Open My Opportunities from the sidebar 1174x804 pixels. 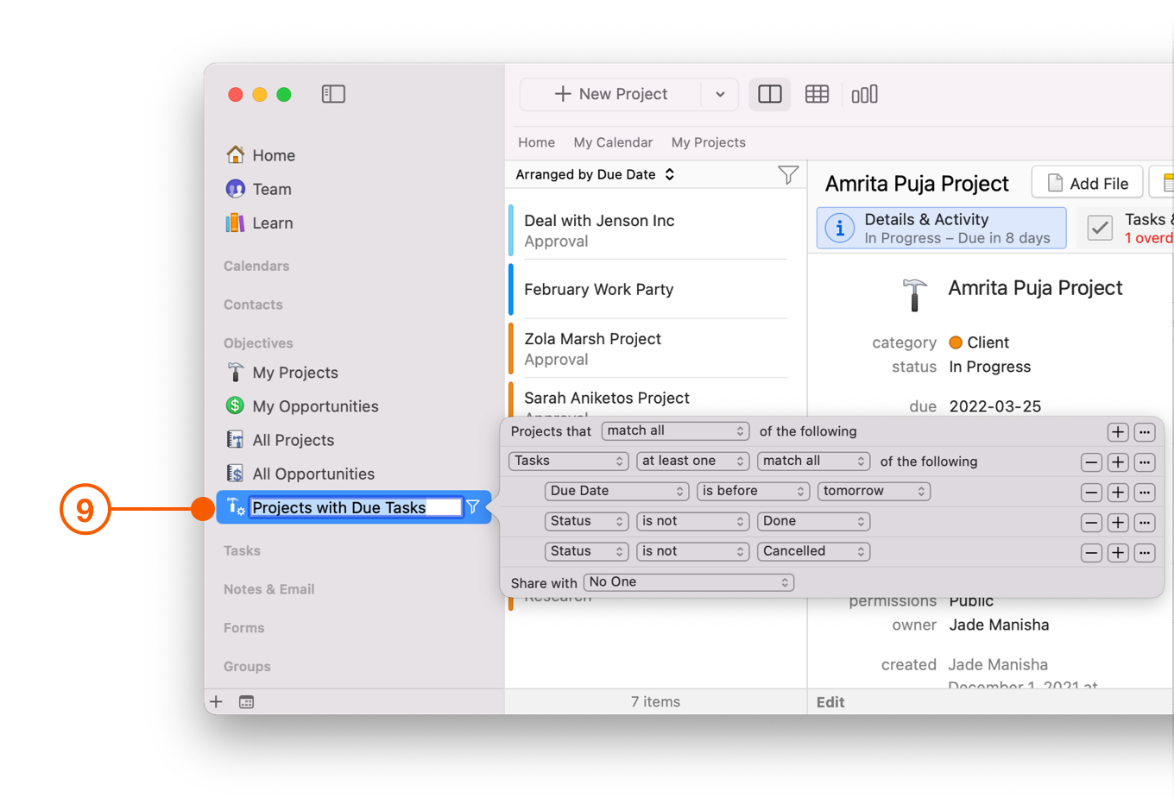(314, 405)
